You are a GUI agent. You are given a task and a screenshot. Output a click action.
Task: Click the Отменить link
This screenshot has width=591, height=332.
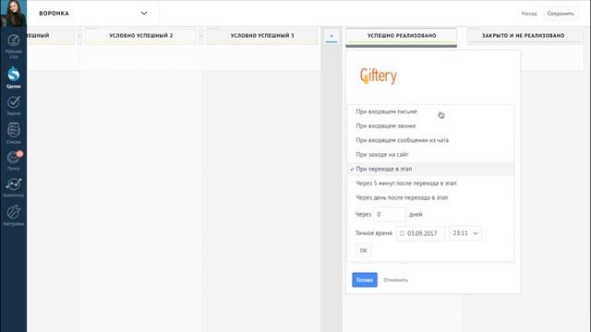[396, 280]
